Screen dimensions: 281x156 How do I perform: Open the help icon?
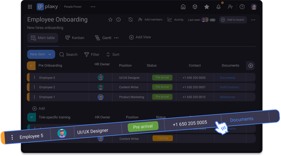point(242,7)
